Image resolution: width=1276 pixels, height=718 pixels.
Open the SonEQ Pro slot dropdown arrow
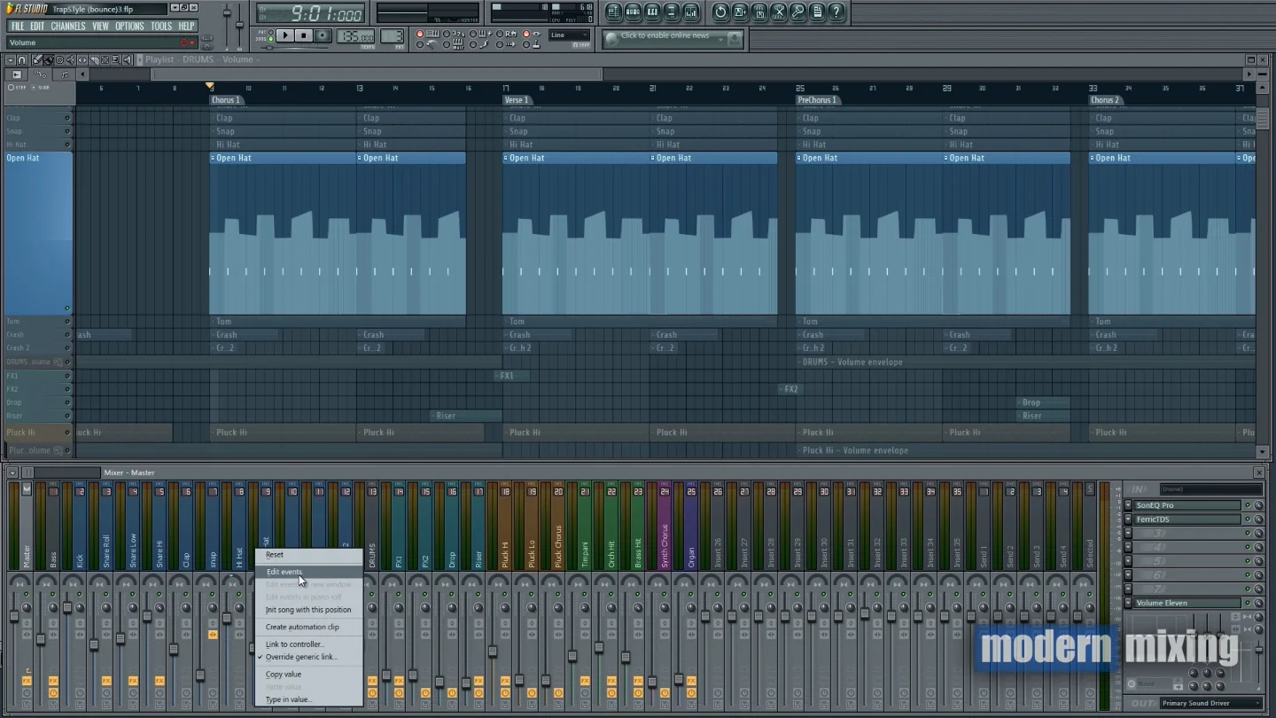(x=1128, y=505)
